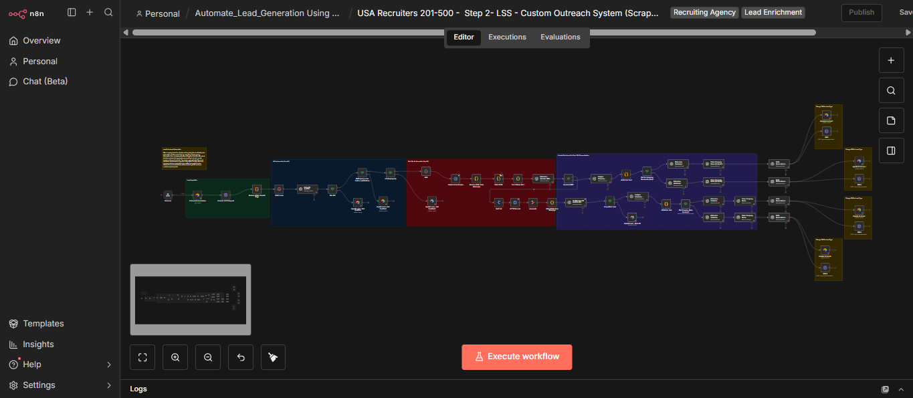This screenshot has width=913, height=398.
Task: Zoom in on the canvas
Action: pos(175,357)
